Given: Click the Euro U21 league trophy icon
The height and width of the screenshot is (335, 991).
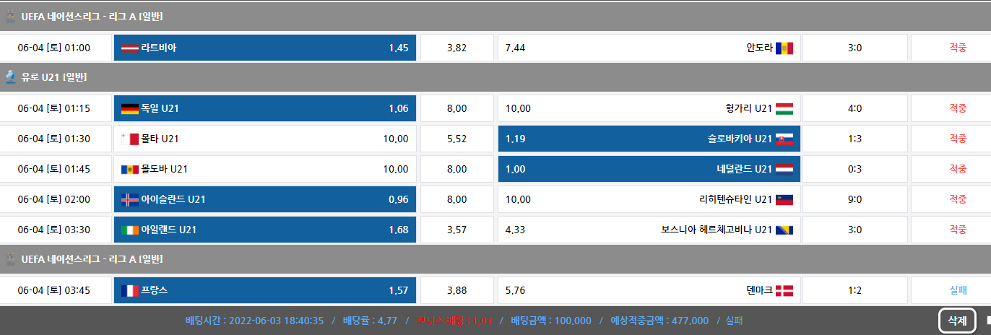Looking at the screenshot, I should [x=10, y=77].
